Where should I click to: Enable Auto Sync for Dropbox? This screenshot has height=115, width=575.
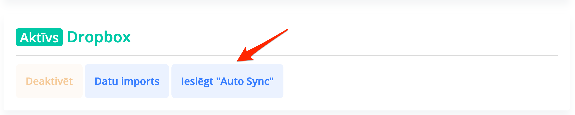[x=227, y=81]
